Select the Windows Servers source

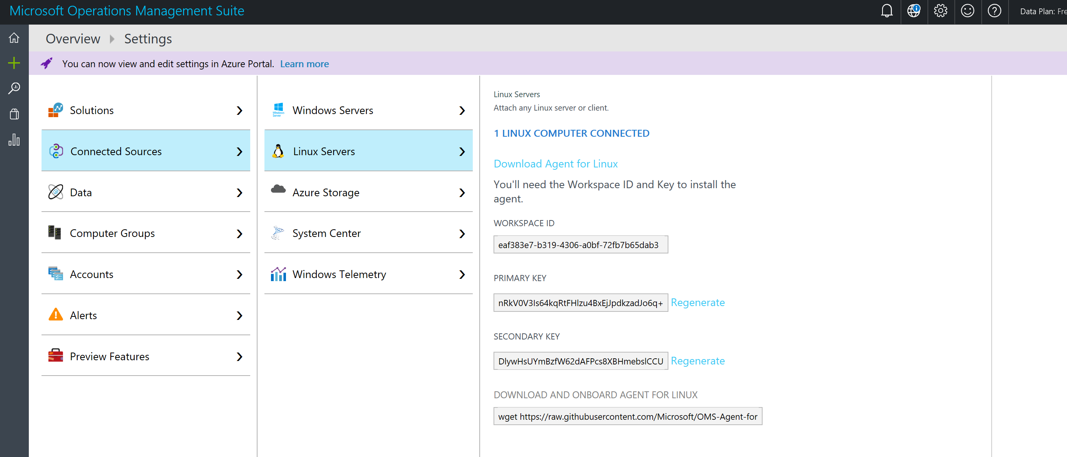(x=369, y=110)
